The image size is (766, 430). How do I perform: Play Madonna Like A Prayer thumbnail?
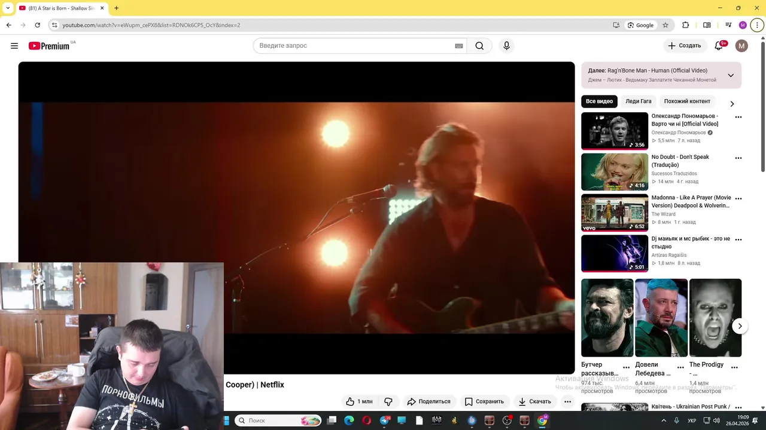coord(615,213)
